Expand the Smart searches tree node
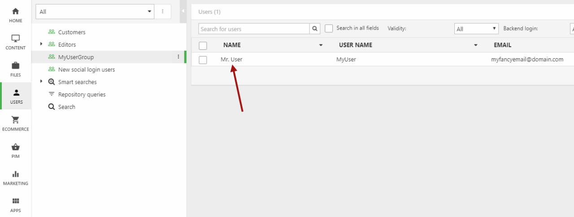Screen dimensions: 574x217 coord(41,82)
